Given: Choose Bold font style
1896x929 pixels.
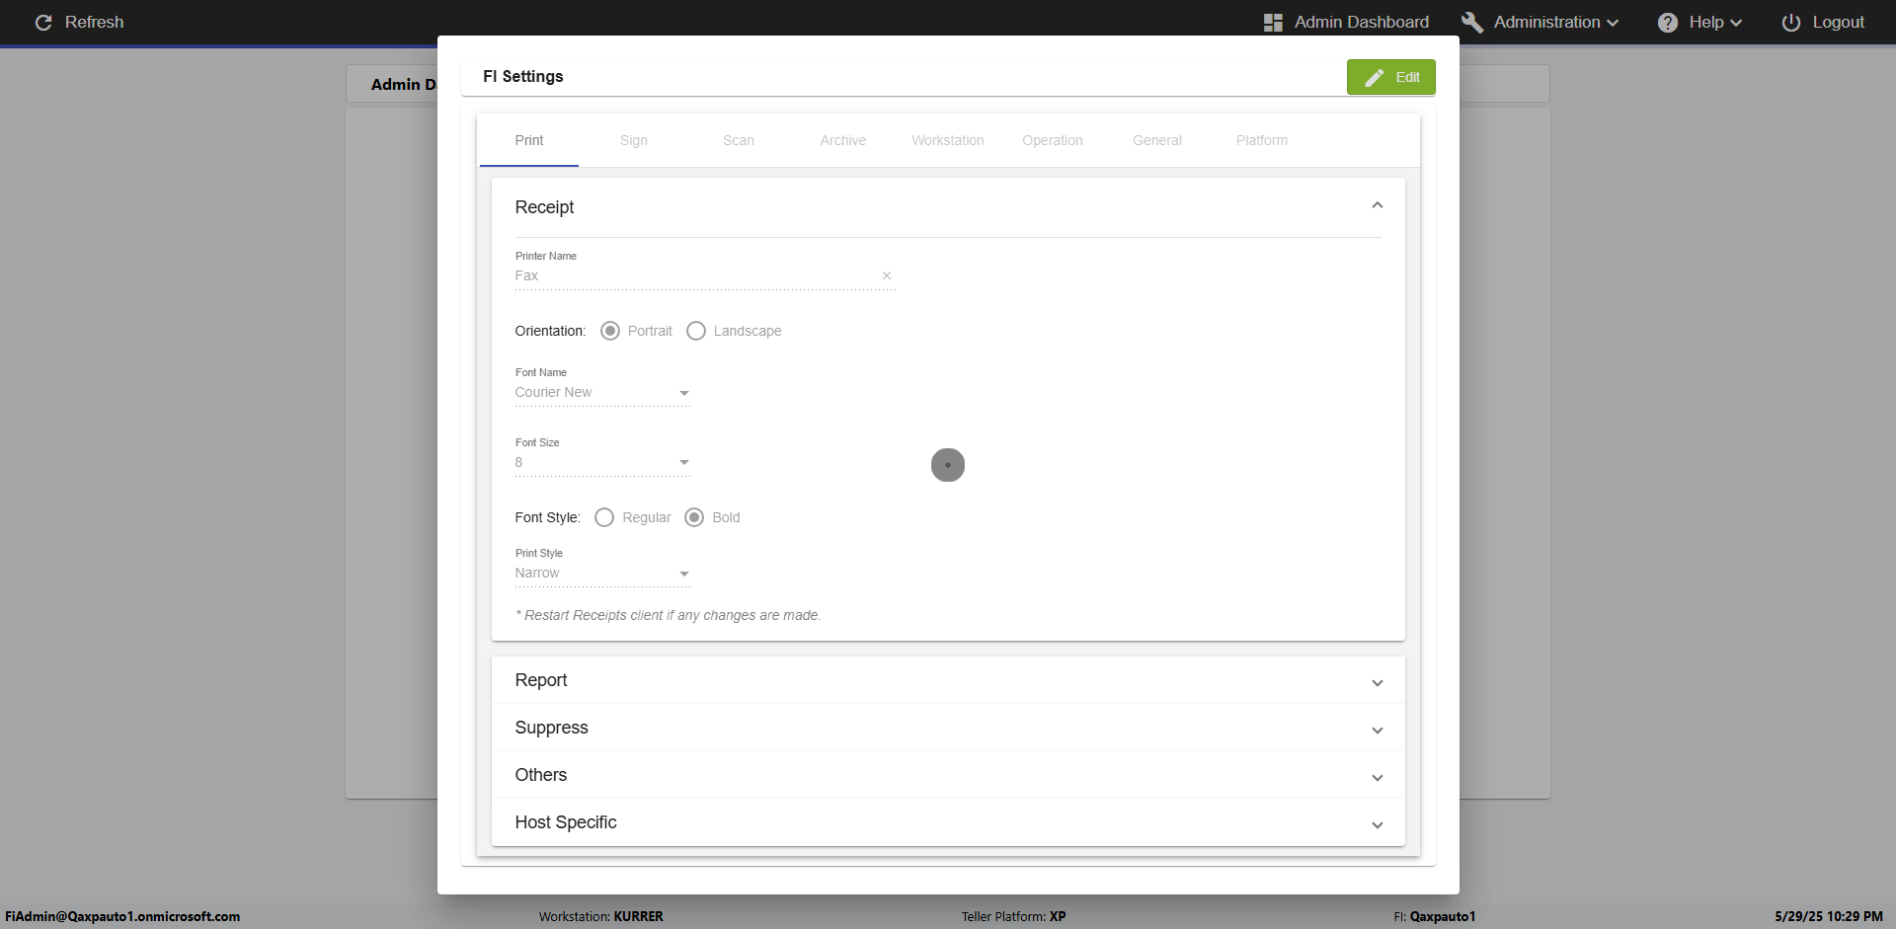Looking at the screenshot, I should coord(694,517).
